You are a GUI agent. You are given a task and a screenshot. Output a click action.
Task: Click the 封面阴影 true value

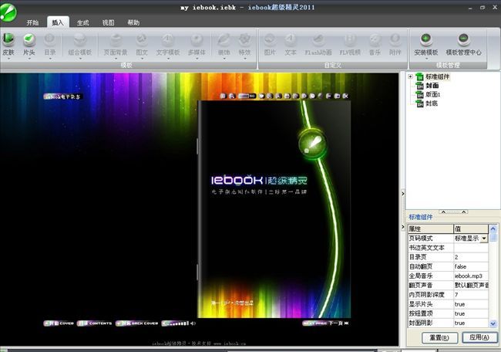tap(471, 323)
